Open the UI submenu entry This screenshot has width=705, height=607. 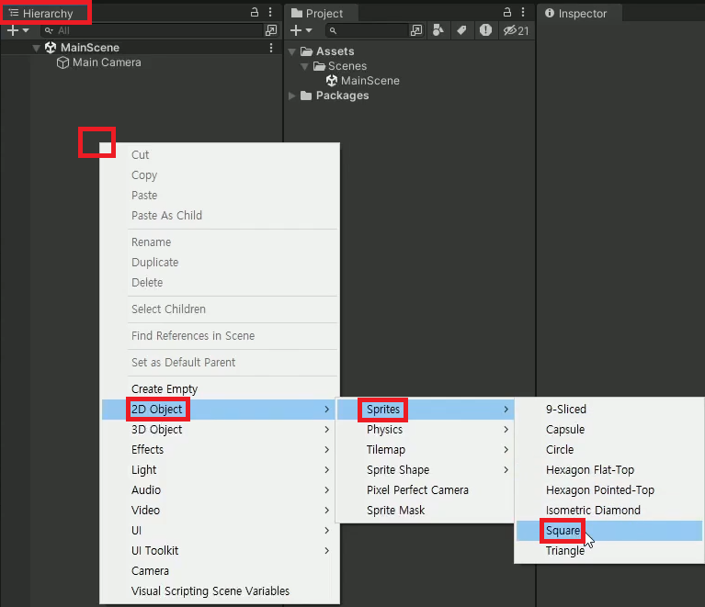[x=219, y=531]
